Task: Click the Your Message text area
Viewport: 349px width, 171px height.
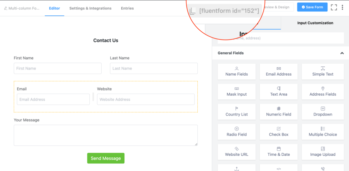Action: click(x=106, y=135)
